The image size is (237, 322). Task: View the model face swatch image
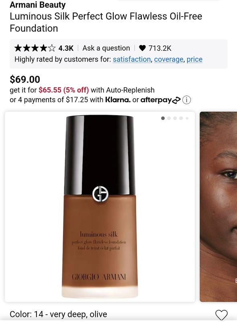coord(219,206)
